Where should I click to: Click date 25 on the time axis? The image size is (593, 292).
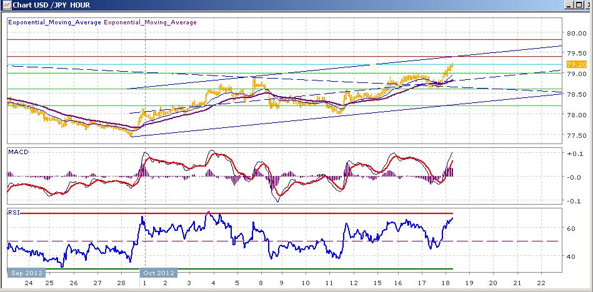click(x=49, y=283)
